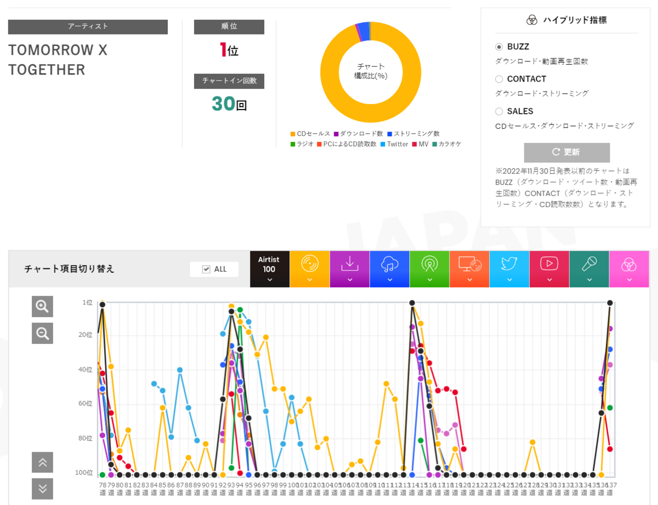Expand the chevron under the MV icon

(x=549, y=280)
